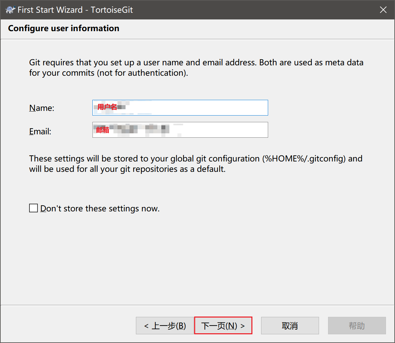Viewport: 395px width, 343px height.
Task: Click the TortoiseGit turtle icon in title bar
Action: pyautogui.click(x=10, y=10)
